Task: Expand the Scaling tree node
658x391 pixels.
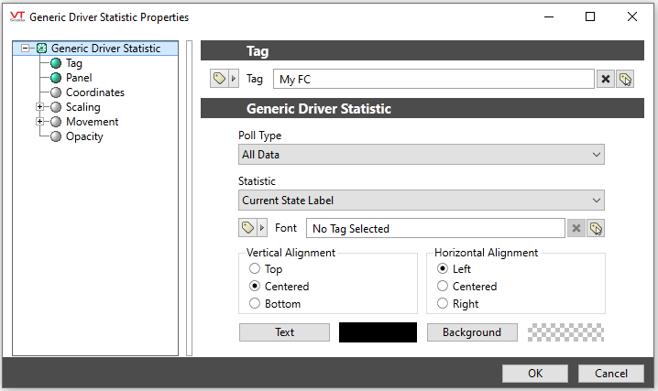Action: (40, 107)
